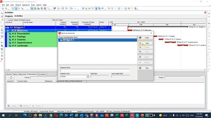Open Opera from the taskbar
211x118 pixels.
[x=56, y=115]
